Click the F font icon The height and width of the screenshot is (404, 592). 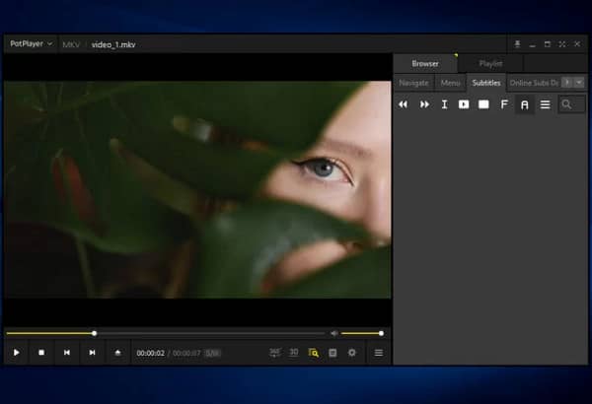504,104
